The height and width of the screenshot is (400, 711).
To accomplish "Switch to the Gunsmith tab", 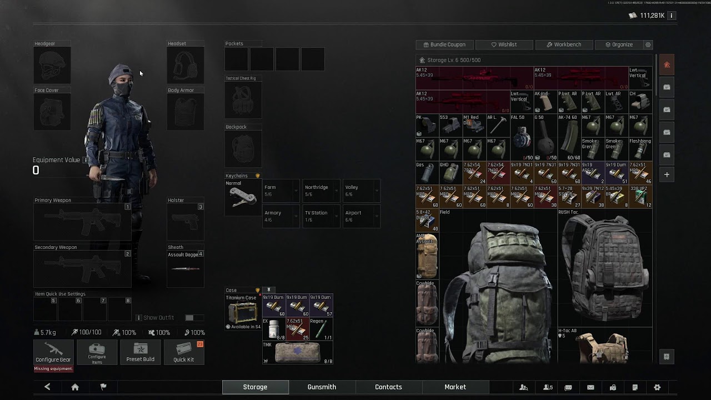I will click(322, 387).
